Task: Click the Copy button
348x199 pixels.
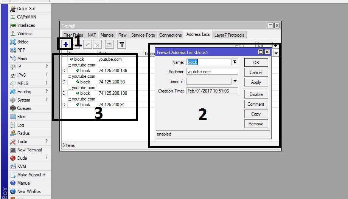Action: pos(256,114)
